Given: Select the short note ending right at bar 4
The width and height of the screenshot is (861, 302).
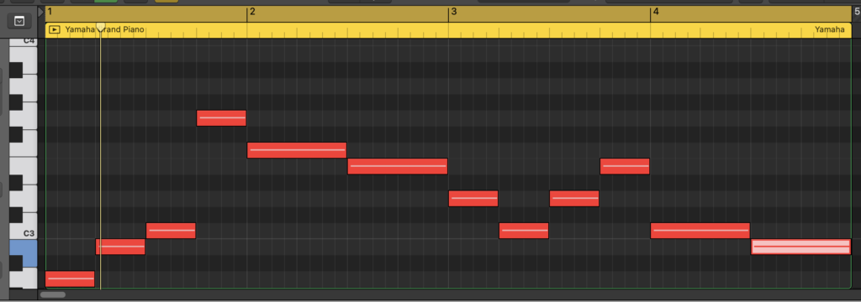Looking at the screenshot, I should coord(625,166).
